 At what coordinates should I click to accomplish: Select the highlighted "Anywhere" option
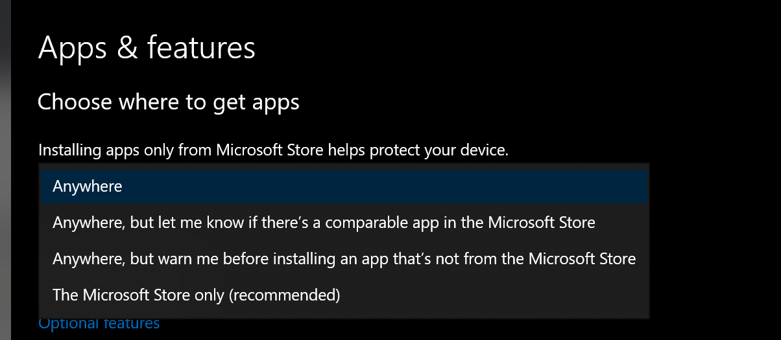(x=344, y=187)
